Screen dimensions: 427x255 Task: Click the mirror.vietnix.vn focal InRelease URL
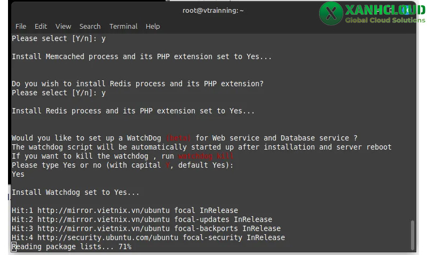click(x=104, y=210)
